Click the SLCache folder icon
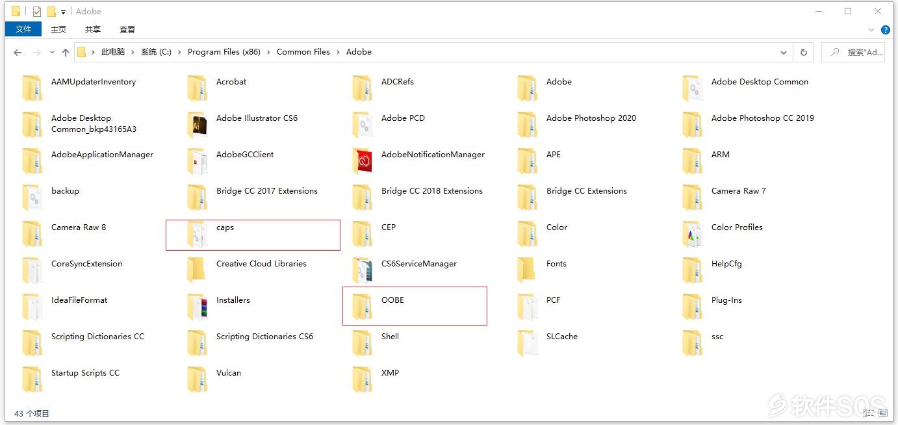The width and height of the screenshot is (898, 425). click(528, 342)
